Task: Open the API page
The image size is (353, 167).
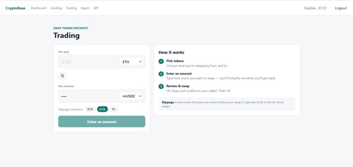Action: click(x=95, y=8)
